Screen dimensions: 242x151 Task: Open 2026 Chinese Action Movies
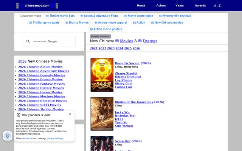40,67
